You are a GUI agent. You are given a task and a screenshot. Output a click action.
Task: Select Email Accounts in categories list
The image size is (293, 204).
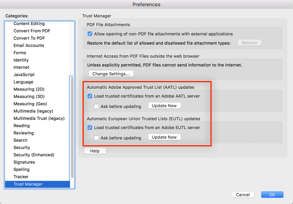tap(29, 45)
